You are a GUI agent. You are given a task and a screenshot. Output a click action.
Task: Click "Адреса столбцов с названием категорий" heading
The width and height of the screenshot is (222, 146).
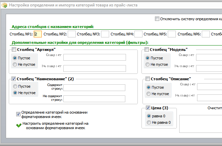pyautogui.click(x=53, y=27)
